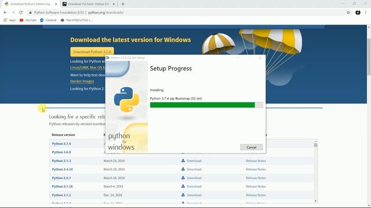371x208 pixels.
Task: Click the download icon in Python 3.4.10 row
Action: click(x=183, y=169)
